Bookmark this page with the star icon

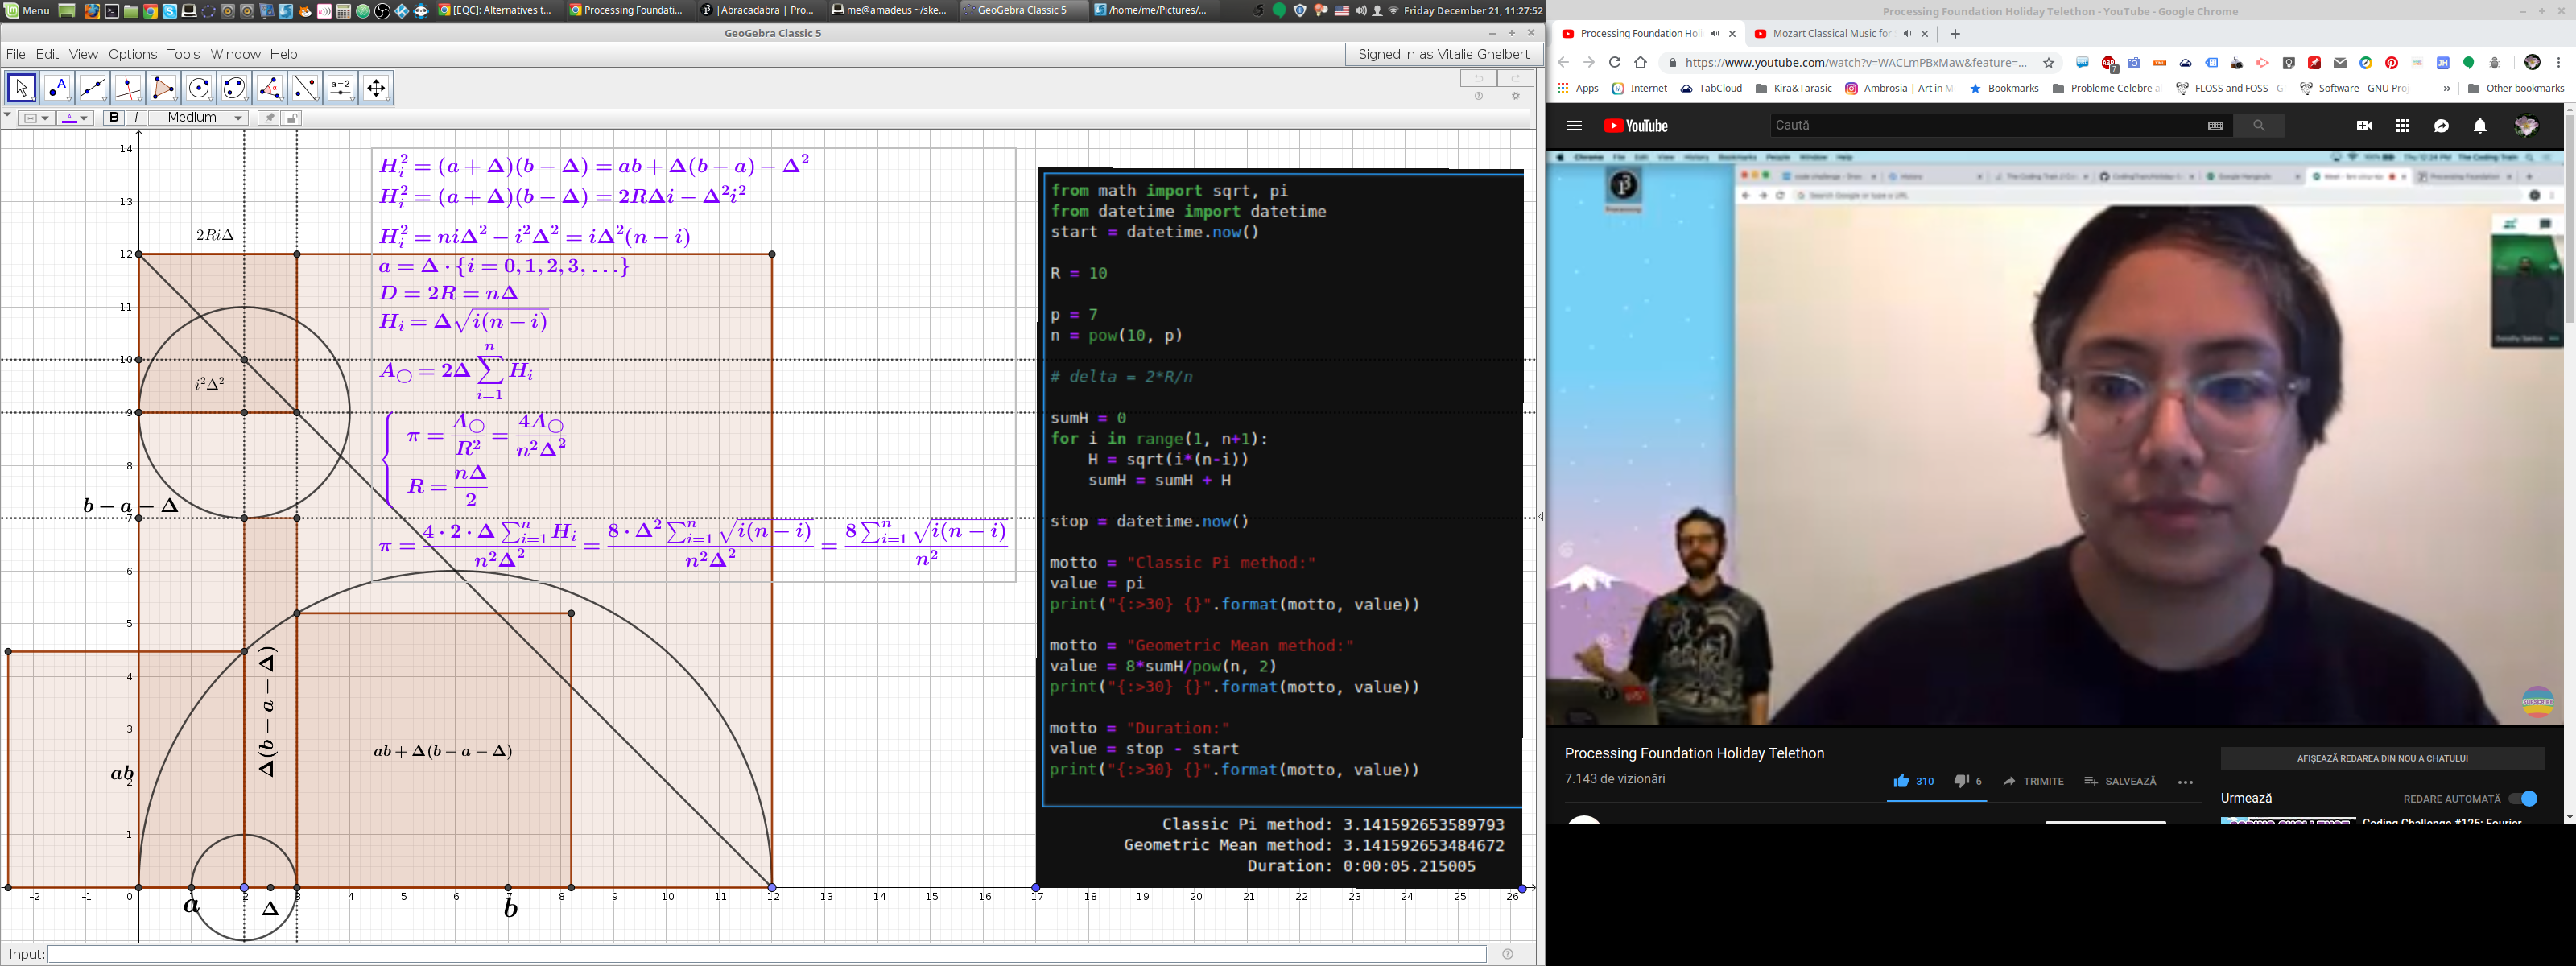2049,63
